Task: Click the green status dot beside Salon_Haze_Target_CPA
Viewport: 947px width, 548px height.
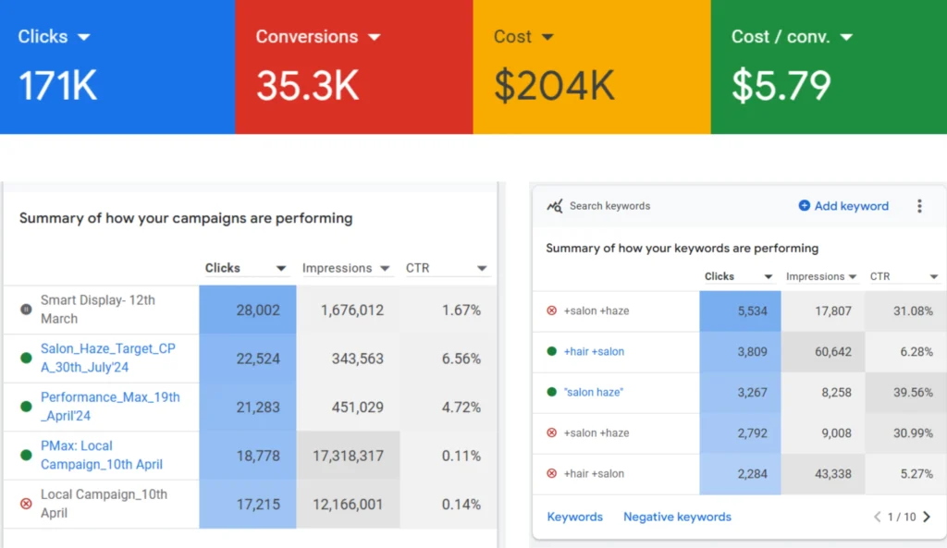Action: tap(26, 359)
